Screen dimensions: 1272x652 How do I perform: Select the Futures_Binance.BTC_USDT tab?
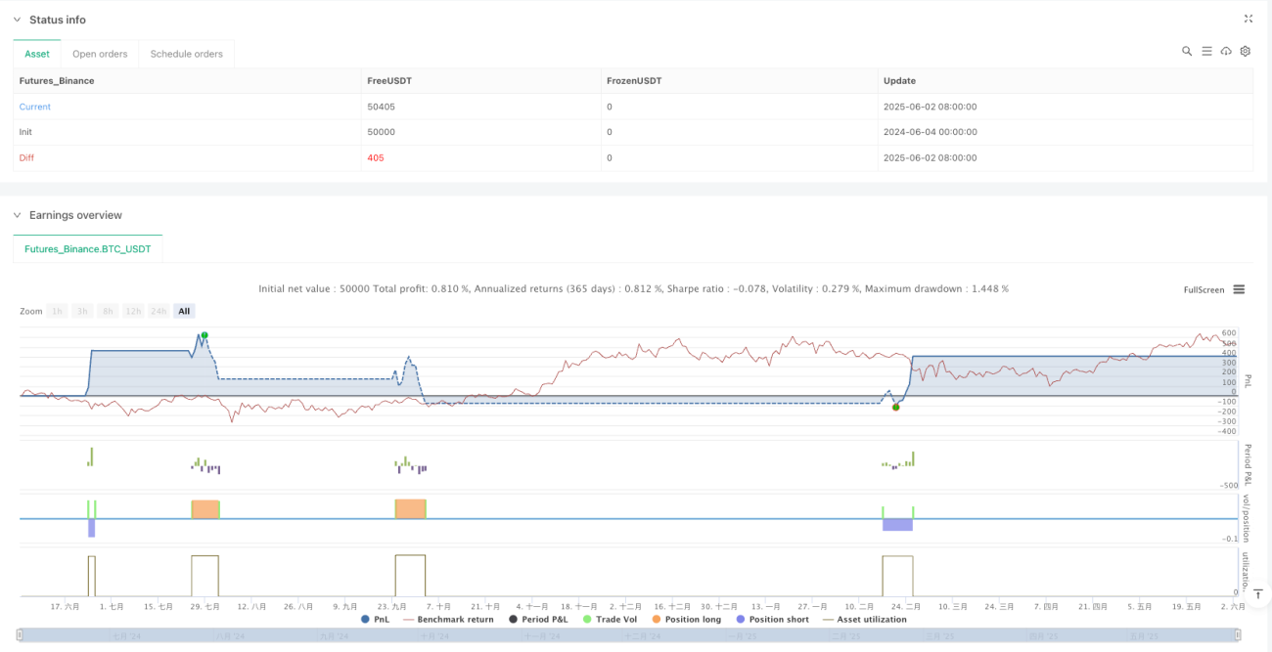coord(88,249)
